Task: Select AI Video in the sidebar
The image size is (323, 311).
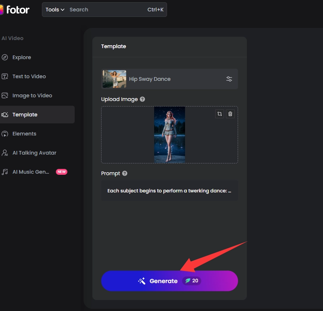Action: click(x=13, y=38)
